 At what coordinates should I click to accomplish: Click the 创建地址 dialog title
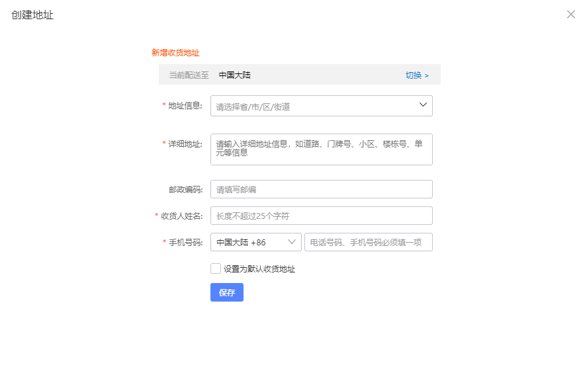(32, 15)
